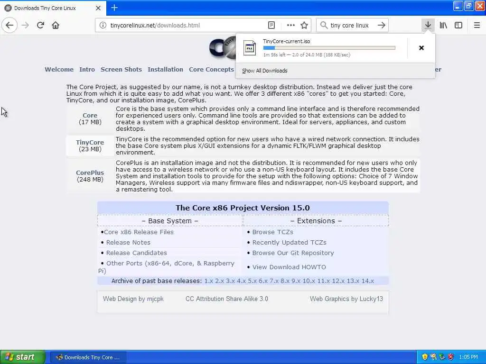Open Recently Updated TCZs link
Viewport: 486px width, 364px height.
pos(289,242)
